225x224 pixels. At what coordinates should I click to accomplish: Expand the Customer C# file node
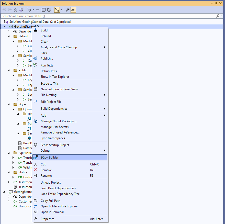(9, 201)
